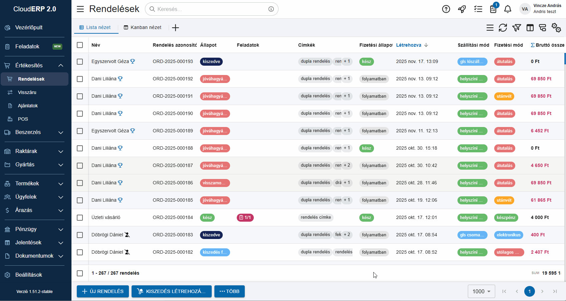
Task: Open the filter icon in toolbar
Action: point(516,28)
